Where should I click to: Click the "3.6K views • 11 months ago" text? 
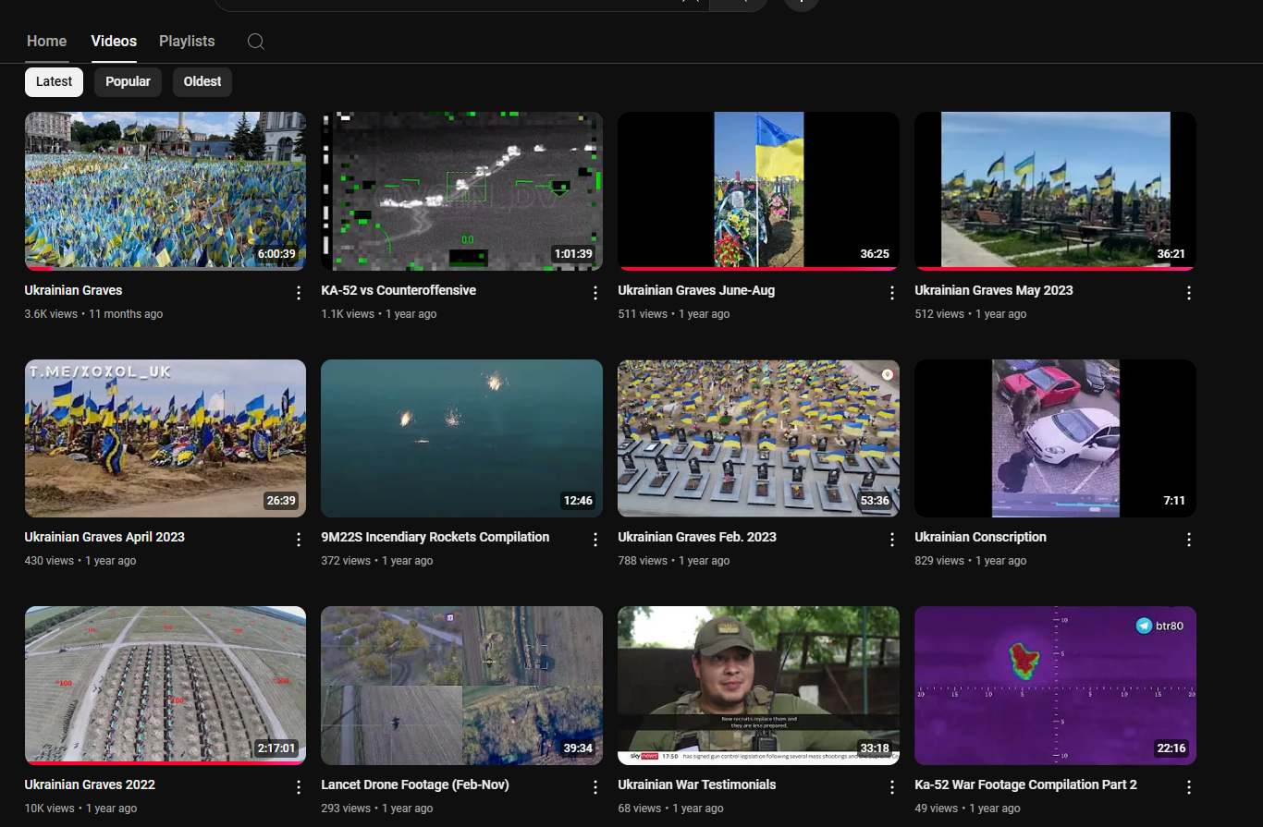coord(93,314)
